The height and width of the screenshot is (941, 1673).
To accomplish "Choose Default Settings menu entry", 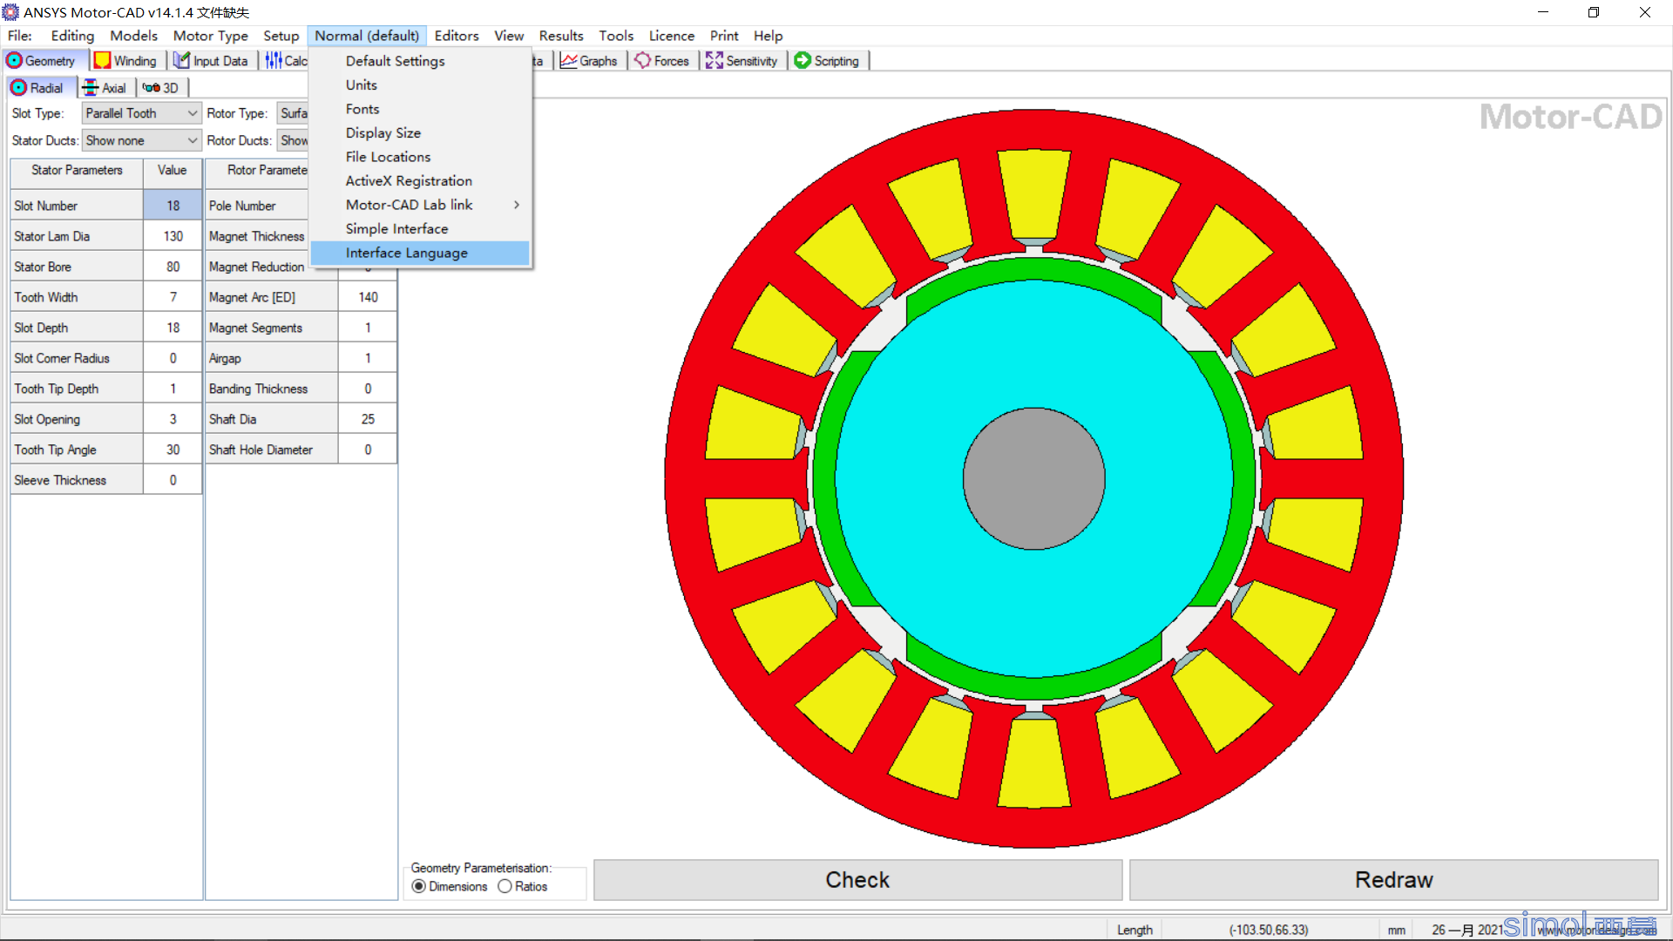I will click(x=420, y=61).
